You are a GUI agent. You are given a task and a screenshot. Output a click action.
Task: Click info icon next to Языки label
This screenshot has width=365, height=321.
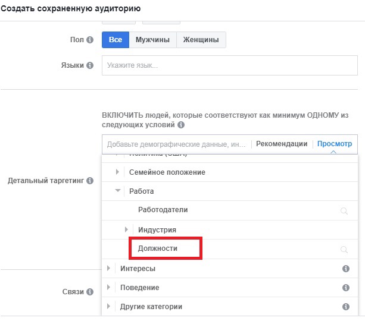90,65
